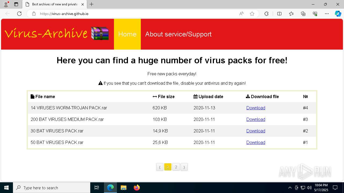Toggle split screen view

[x=279, y=14]
